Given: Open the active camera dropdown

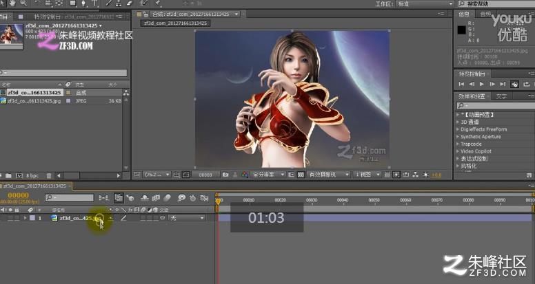Looking at the screenshot, I should click(328, 175).
